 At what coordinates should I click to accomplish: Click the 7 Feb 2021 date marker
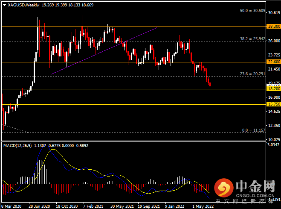coord(93,206)
